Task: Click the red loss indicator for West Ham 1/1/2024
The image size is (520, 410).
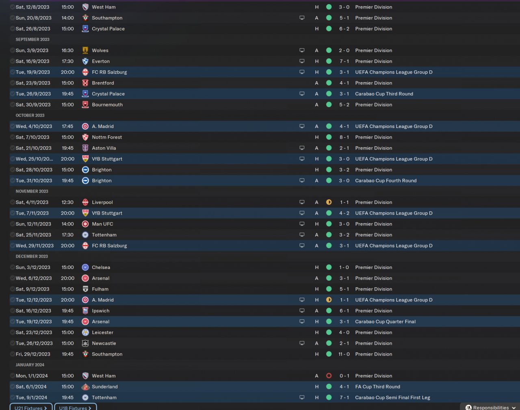Action: [x=329, y=376]
